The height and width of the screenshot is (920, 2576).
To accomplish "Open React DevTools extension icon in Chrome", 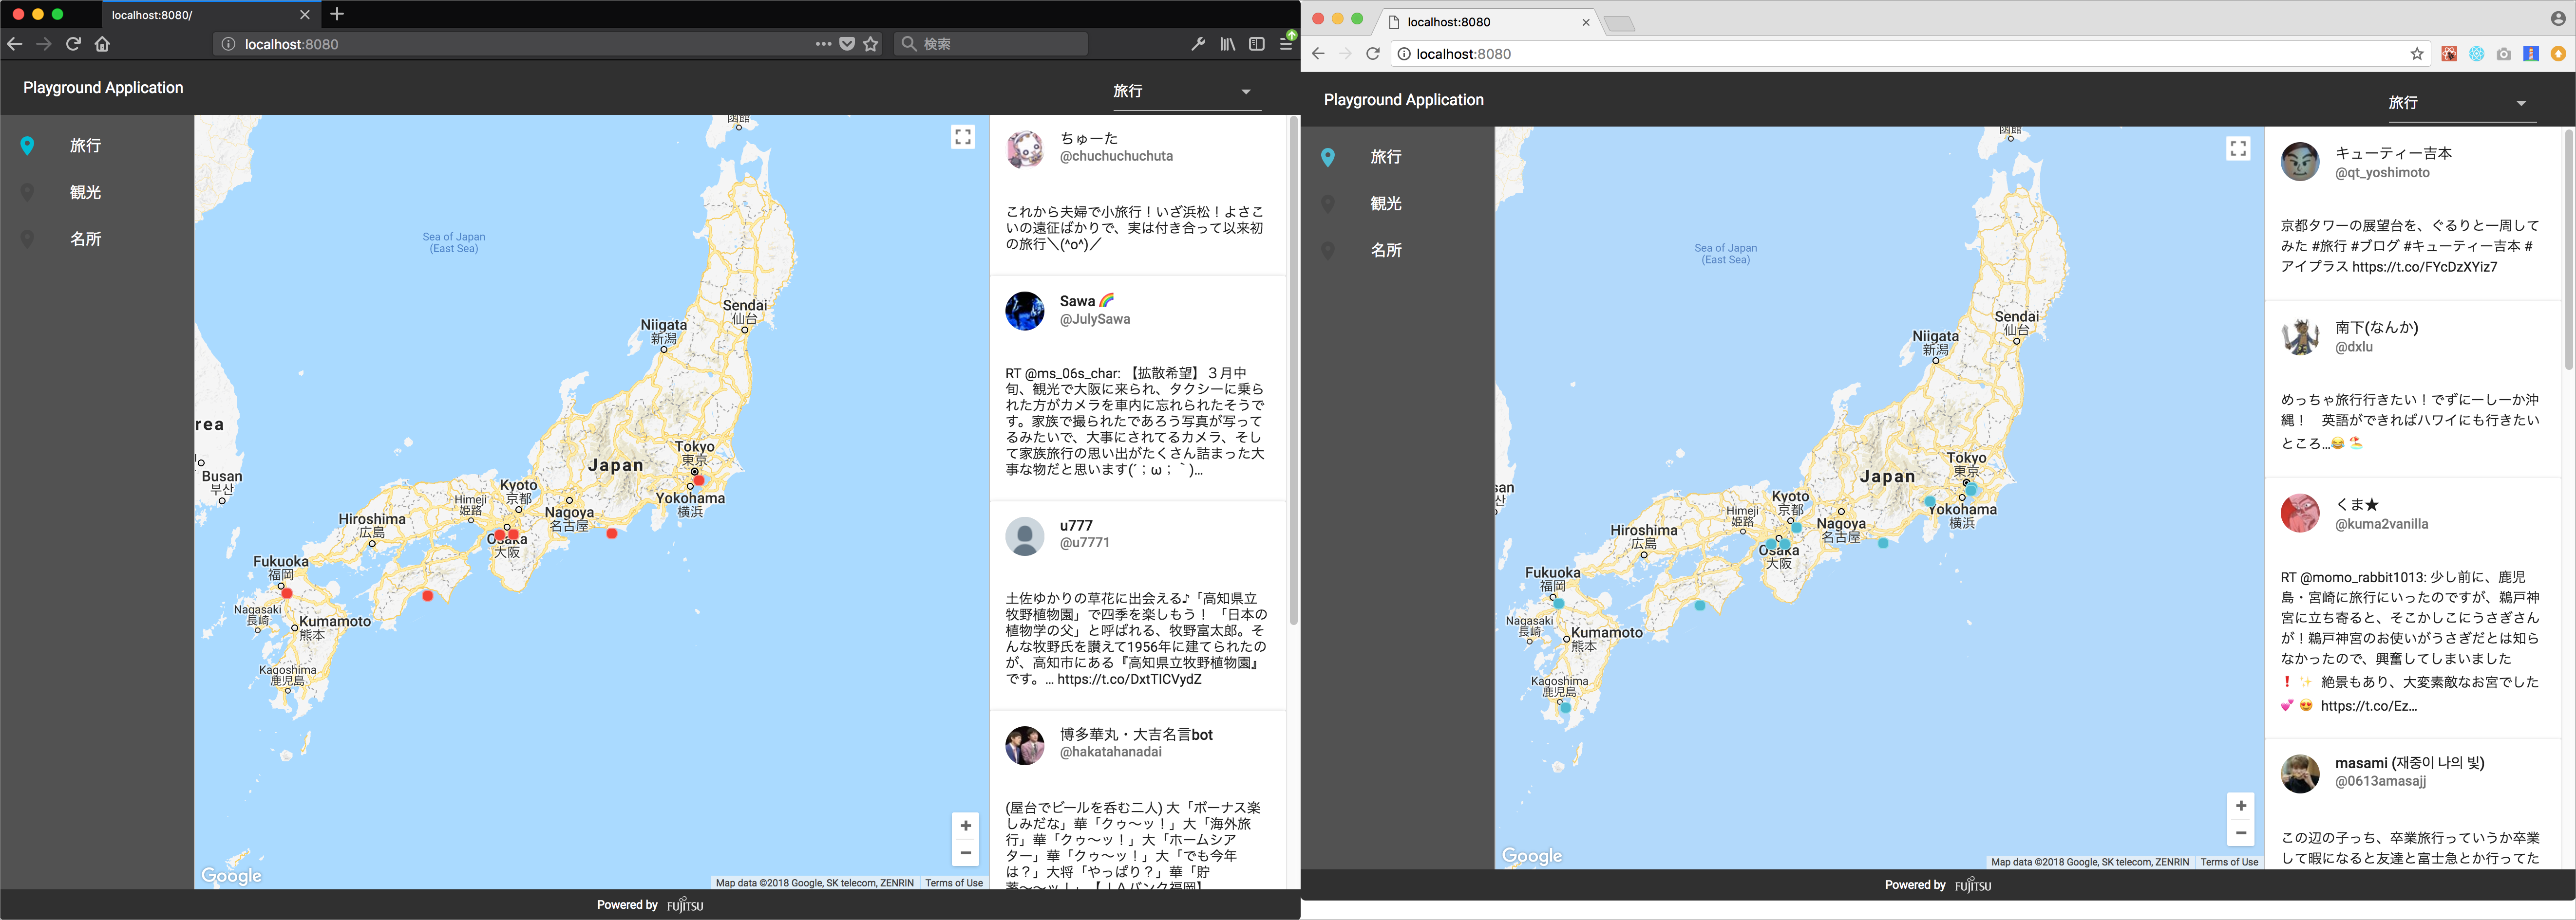I will [2477, 54].
